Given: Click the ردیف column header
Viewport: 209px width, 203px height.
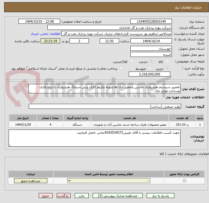Looking at the screenshot, I should tap(200, 118).
